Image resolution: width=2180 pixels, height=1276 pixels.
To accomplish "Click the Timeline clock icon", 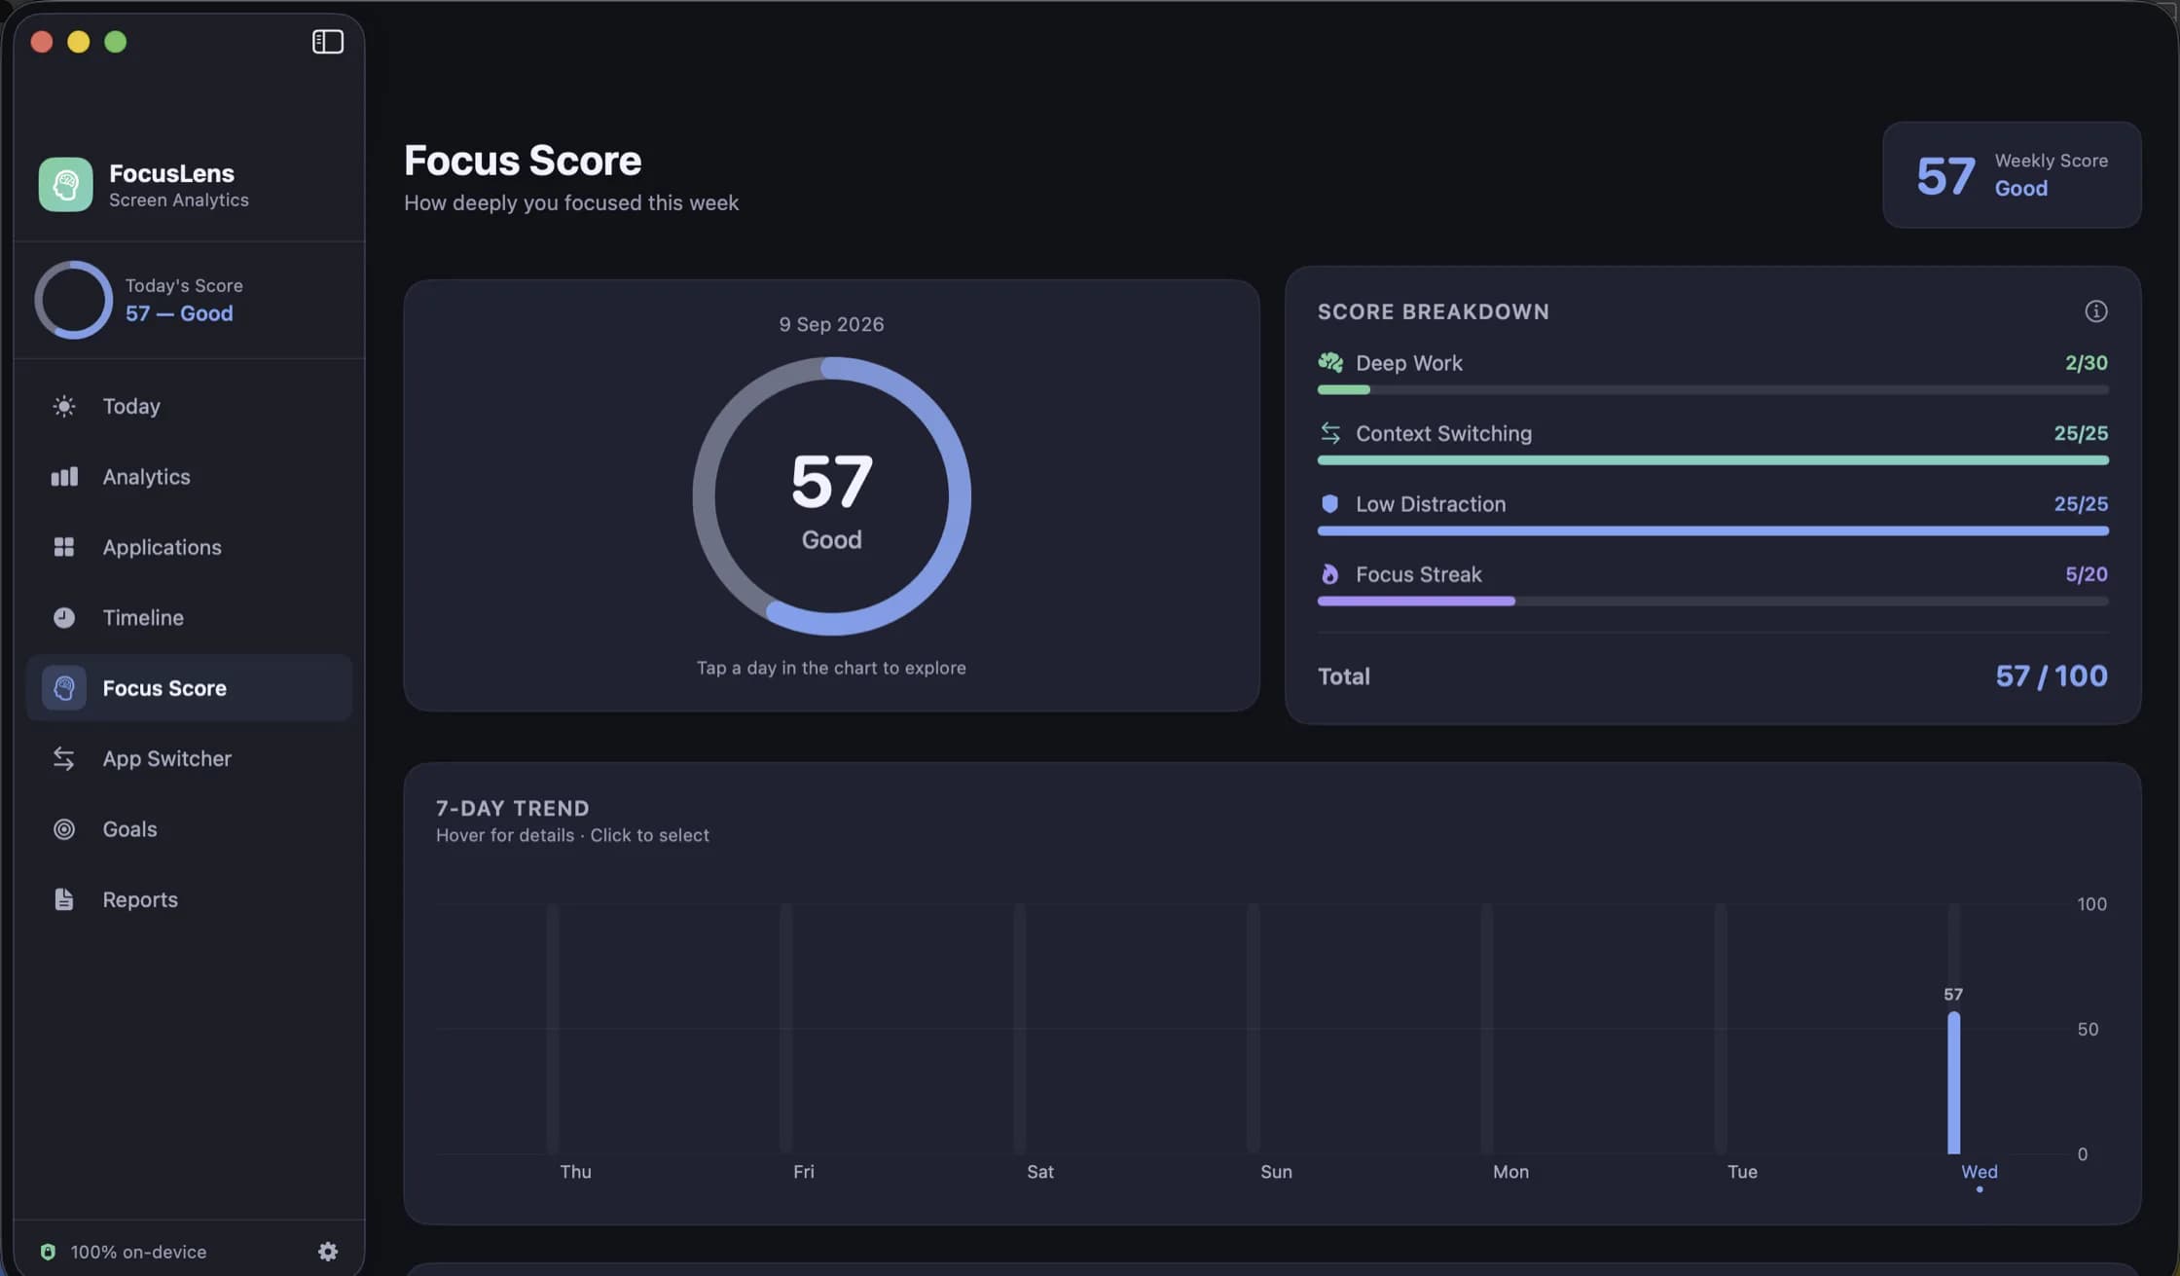I will pyautogui.click(x=64, y=618).
